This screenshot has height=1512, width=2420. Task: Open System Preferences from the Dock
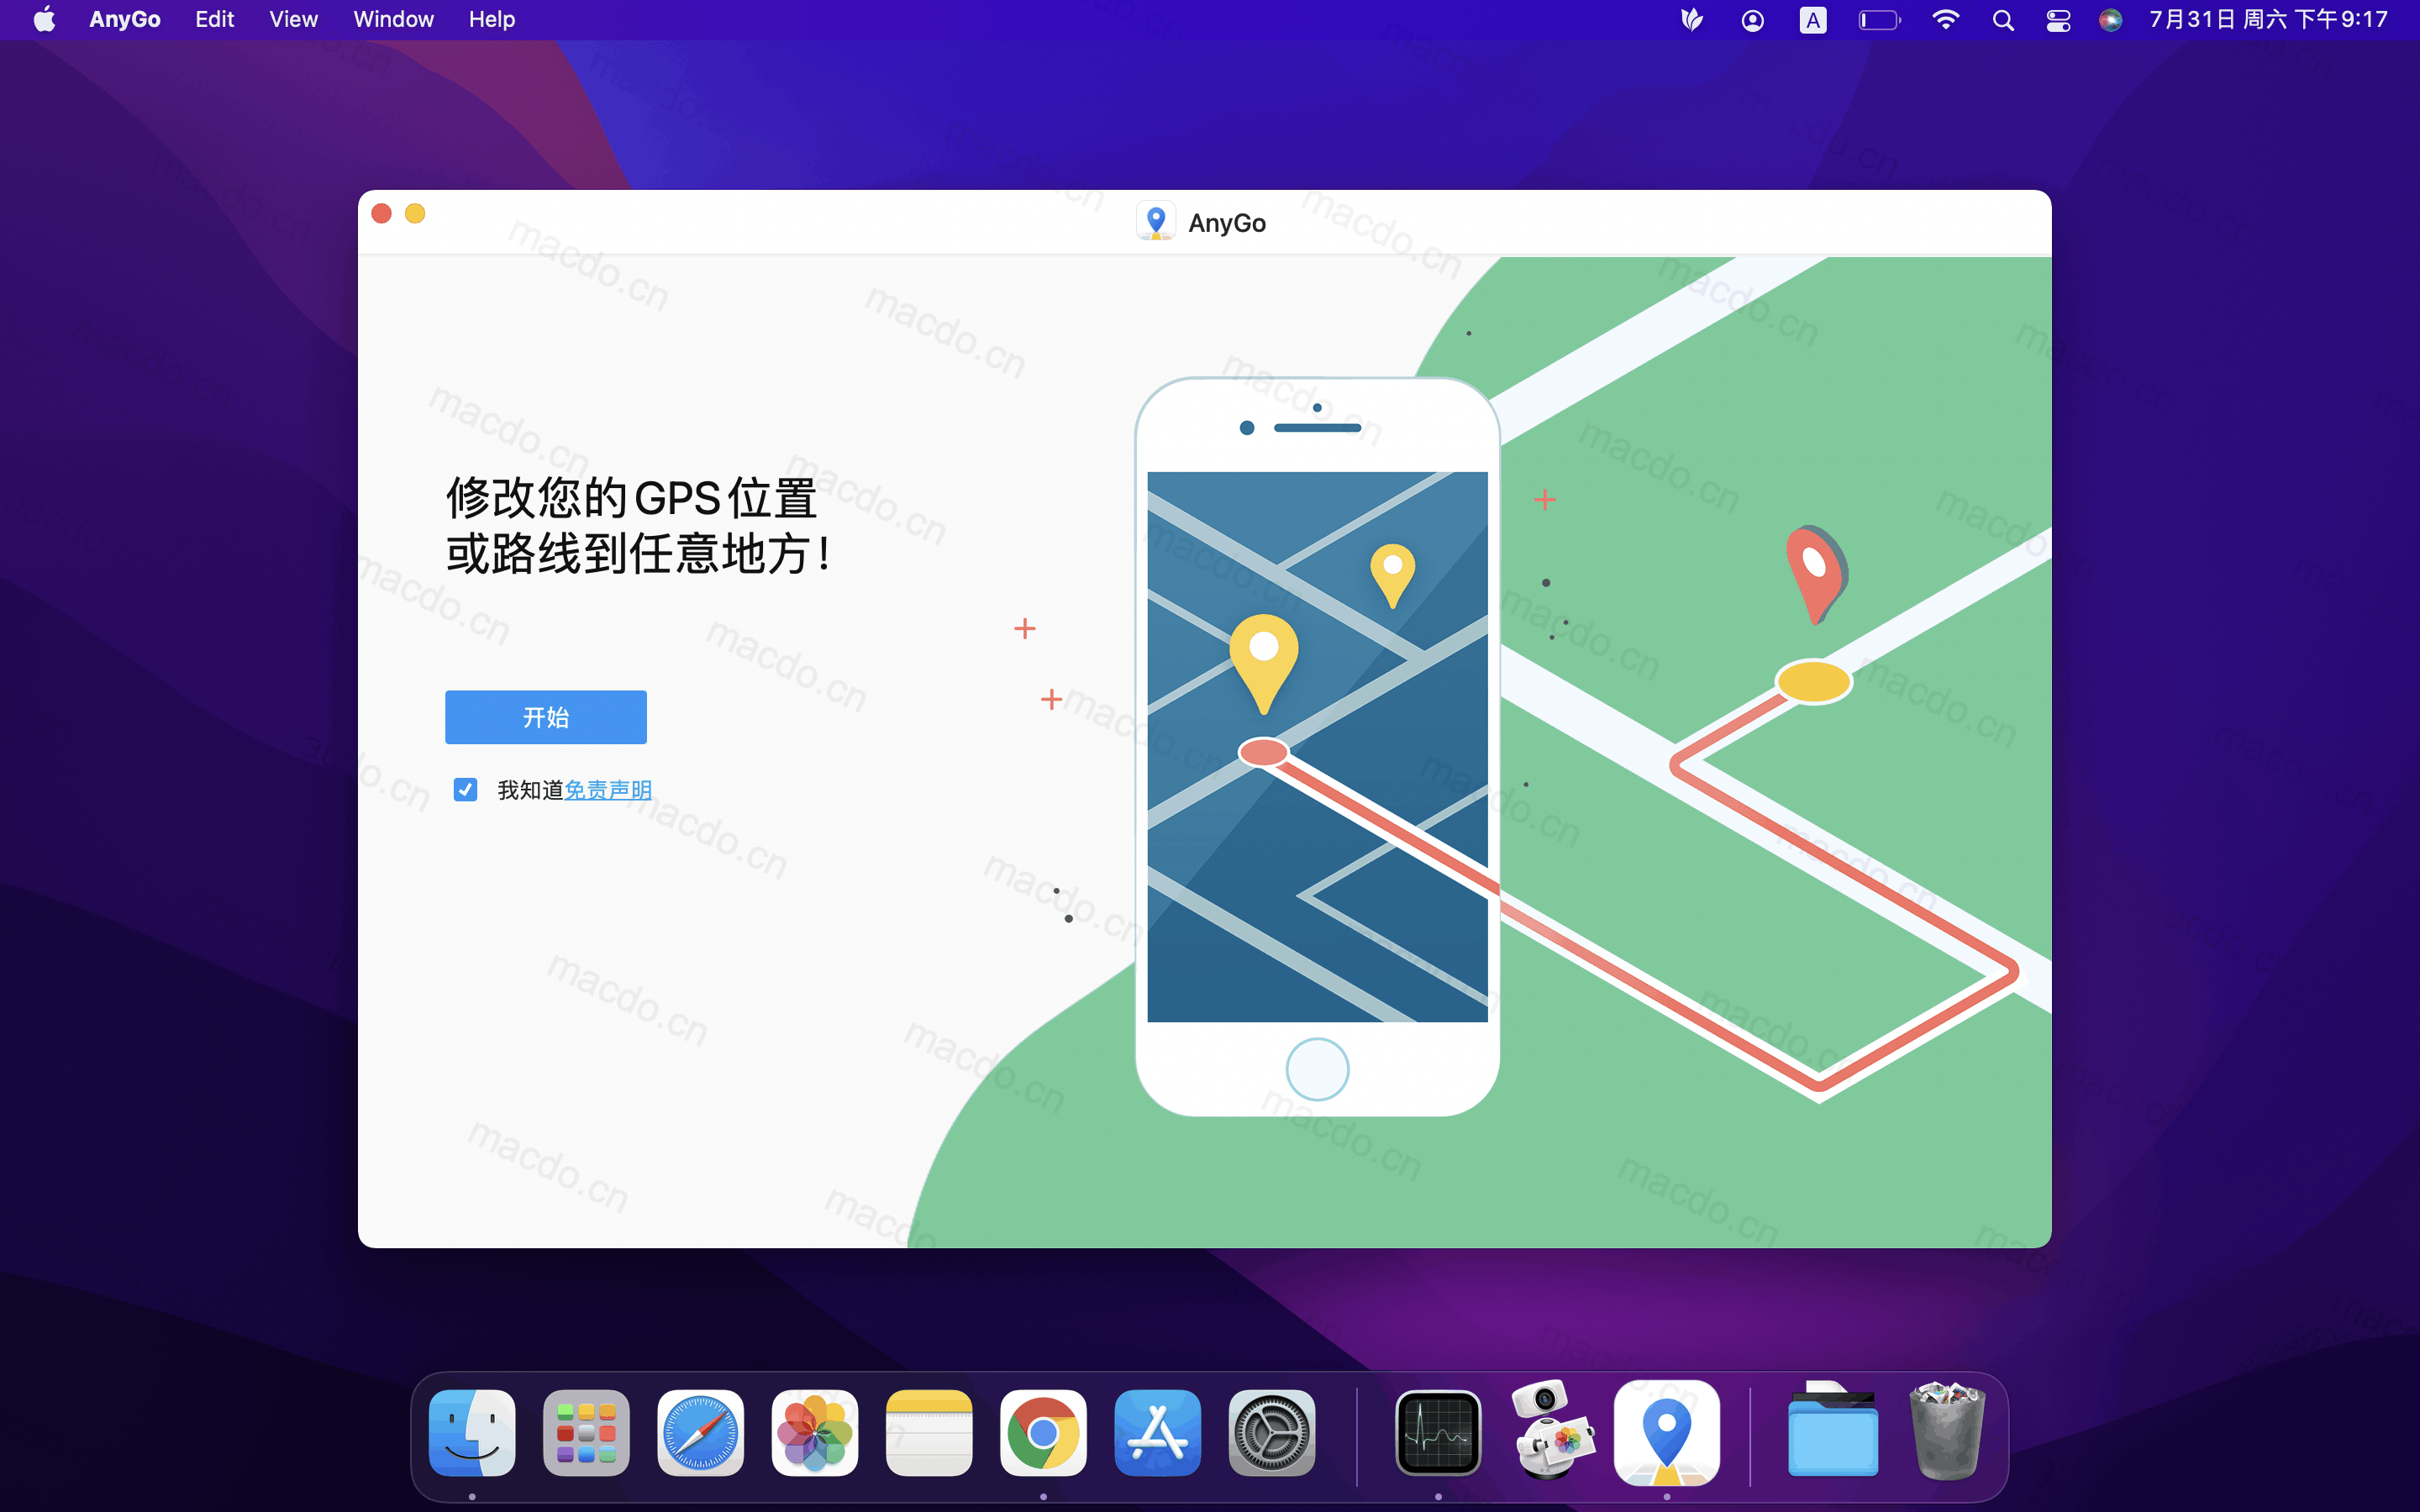1272,1432
